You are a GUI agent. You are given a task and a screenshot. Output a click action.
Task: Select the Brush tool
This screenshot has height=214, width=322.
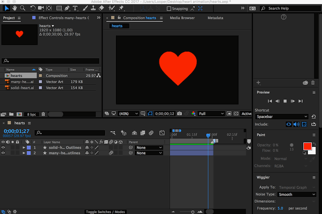tap(85, 8)
